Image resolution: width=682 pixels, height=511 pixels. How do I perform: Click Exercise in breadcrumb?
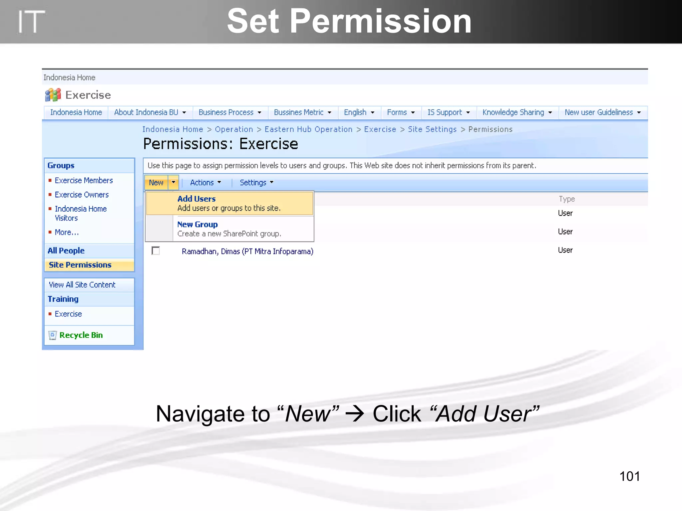[x=380, y=129]
